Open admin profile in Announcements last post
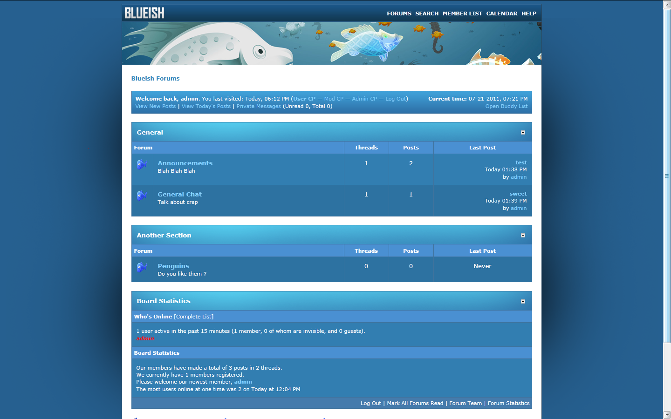 (x=519, y=177)
